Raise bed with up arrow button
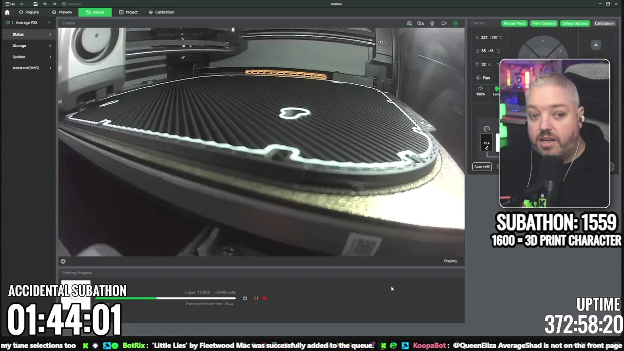Viewport: 624px width, 351px height. [596, 45]
